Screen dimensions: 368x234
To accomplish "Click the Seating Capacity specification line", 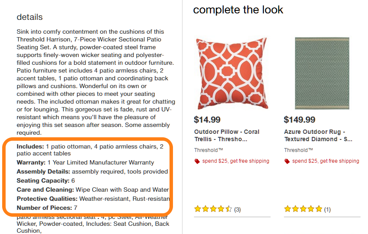I will pos(46,180).
